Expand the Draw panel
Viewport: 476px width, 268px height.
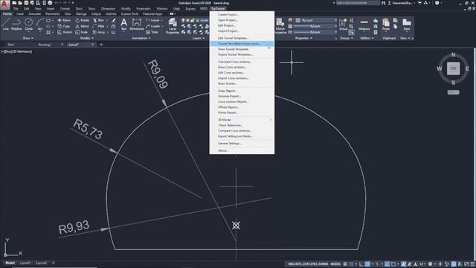point(28,38)
